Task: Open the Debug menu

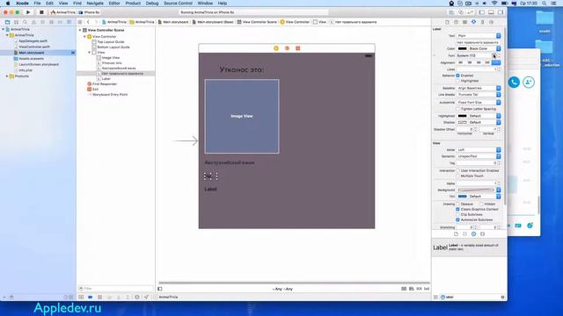Action: pos(152,4)
